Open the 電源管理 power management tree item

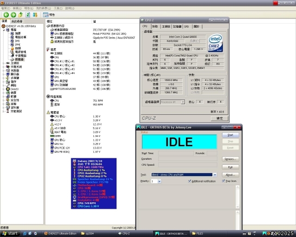pyautogui.click(x=18, y=52)
